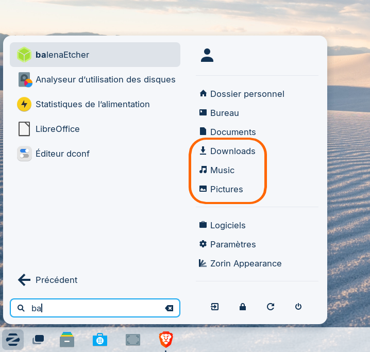
Task: Go back with Précédent
Action: pos(47,280)
